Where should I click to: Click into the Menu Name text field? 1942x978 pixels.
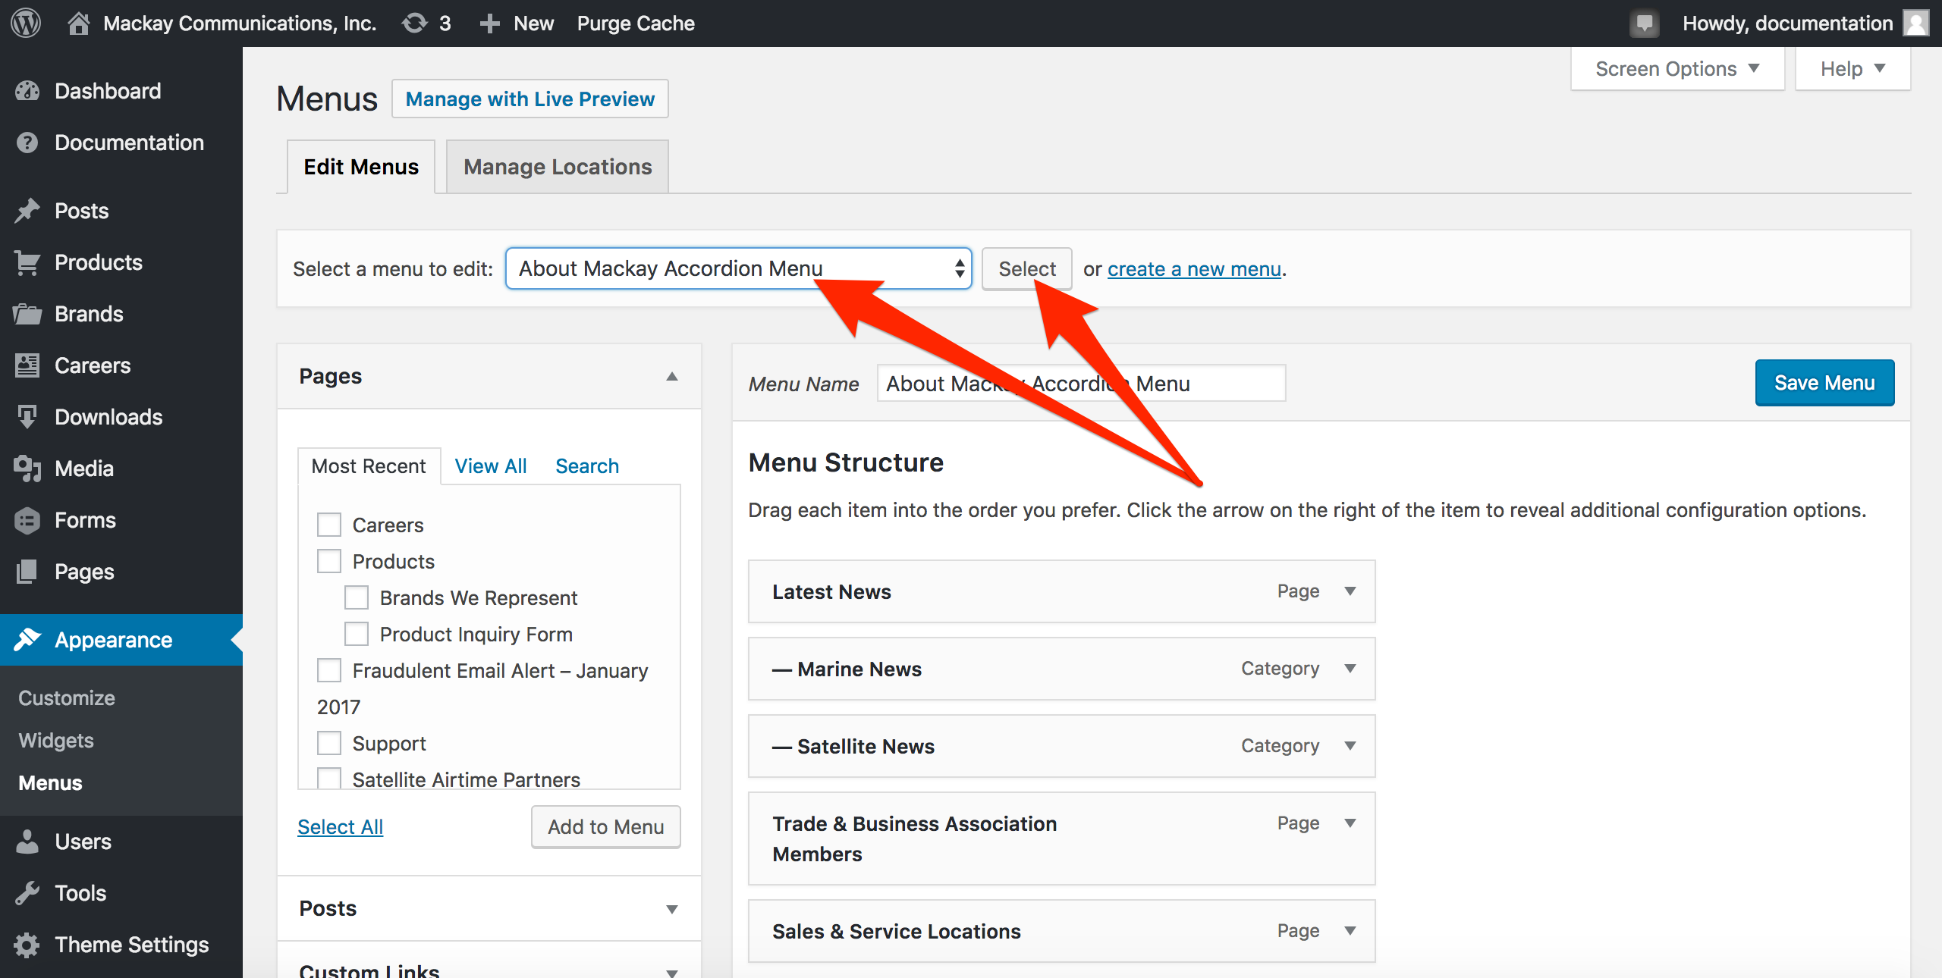pos(1082,384)
